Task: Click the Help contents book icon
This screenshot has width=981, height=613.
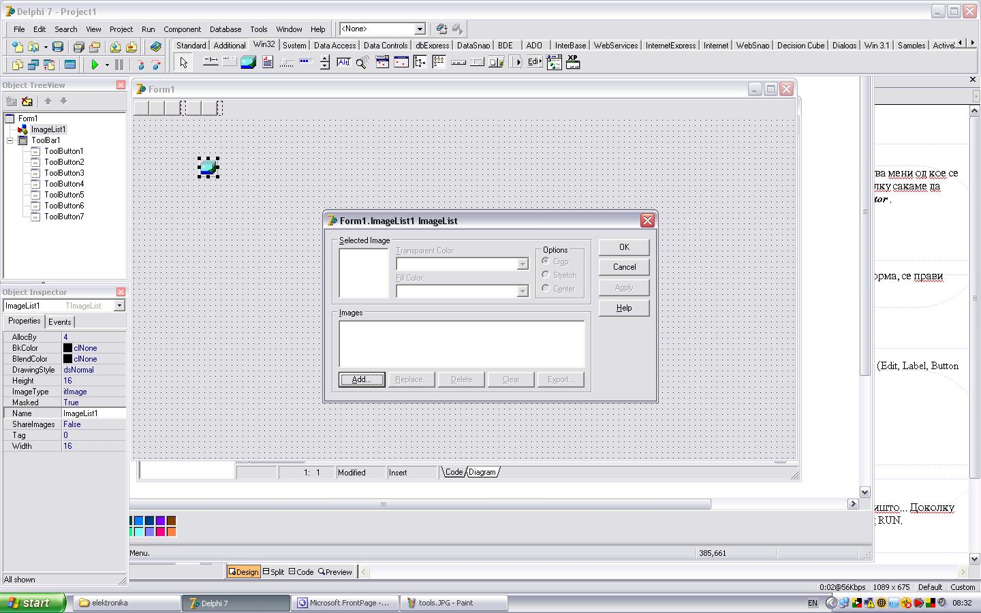Action: (x=156, y=47)
